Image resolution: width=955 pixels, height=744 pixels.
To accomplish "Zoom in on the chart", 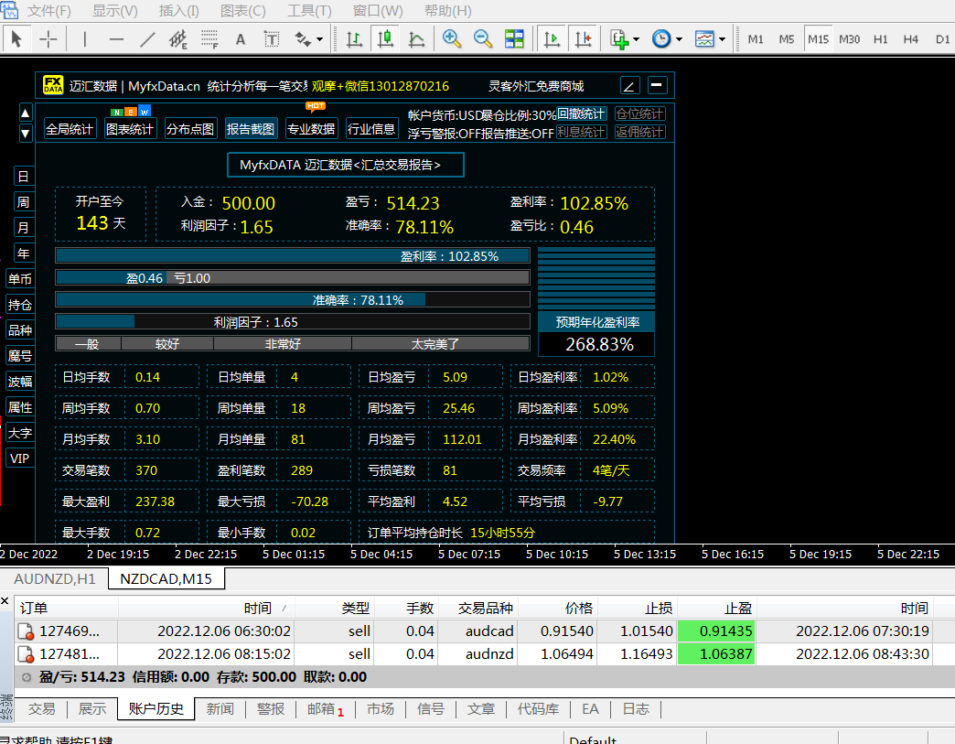I will pyautogui.click(x=451, y=39).
